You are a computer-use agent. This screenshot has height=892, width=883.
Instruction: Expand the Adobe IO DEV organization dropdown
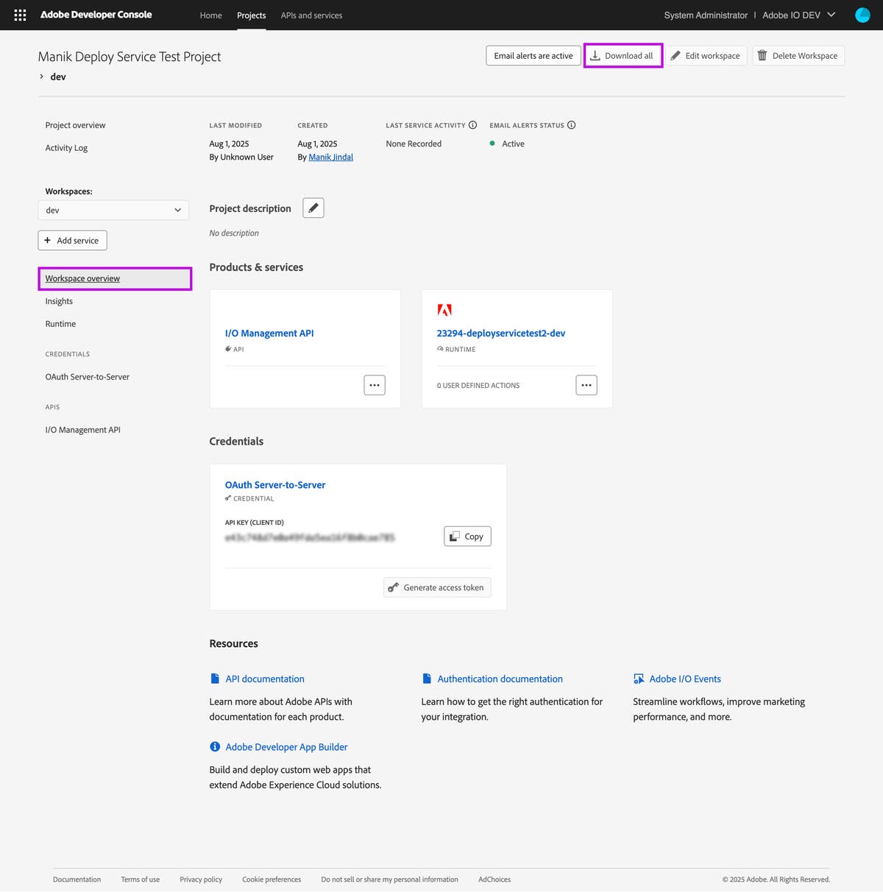click(x=831, y=15)
